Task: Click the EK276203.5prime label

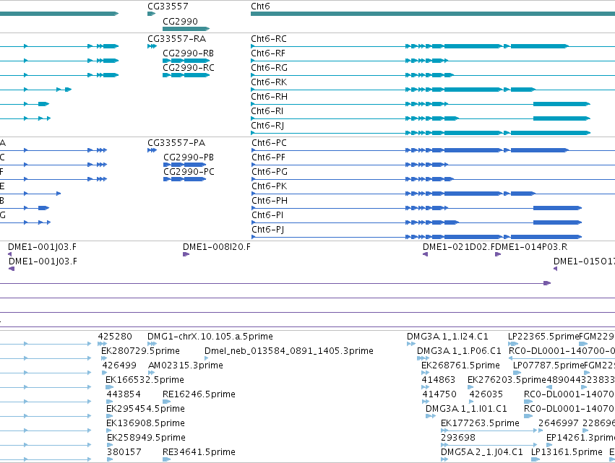Action: click(x=507, y=380)
